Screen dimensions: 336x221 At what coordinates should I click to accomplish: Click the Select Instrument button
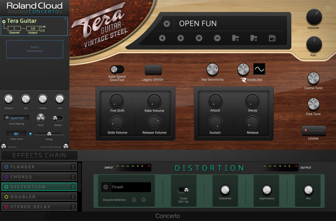[35, 49]
